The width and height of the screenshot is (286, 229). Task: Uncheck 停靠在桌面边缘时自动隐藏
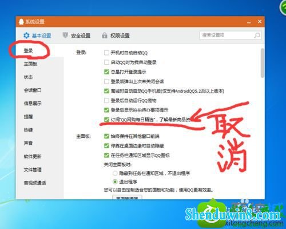[106, 146]
